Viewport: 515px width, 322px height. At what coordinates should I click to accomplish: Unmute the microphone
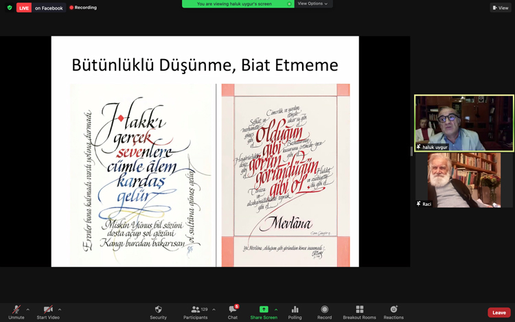click(x=16, y=312)
